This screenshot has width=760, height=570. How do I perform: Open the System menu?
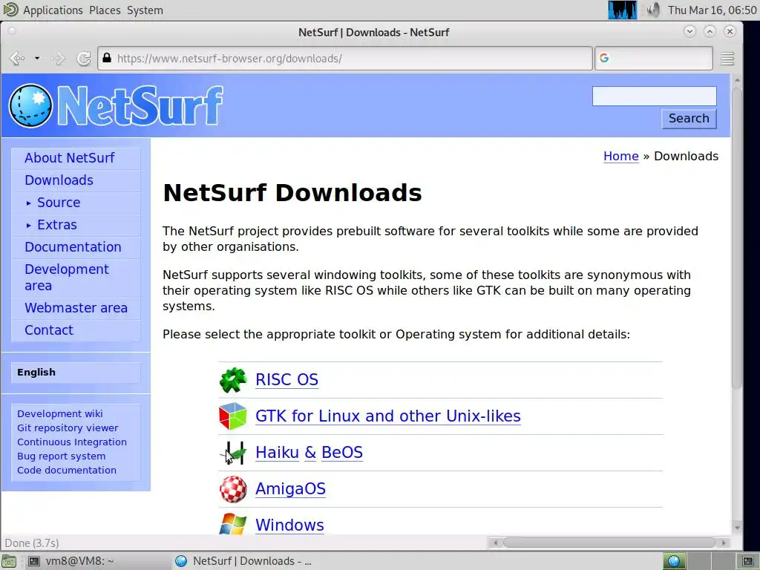(145, 10)
